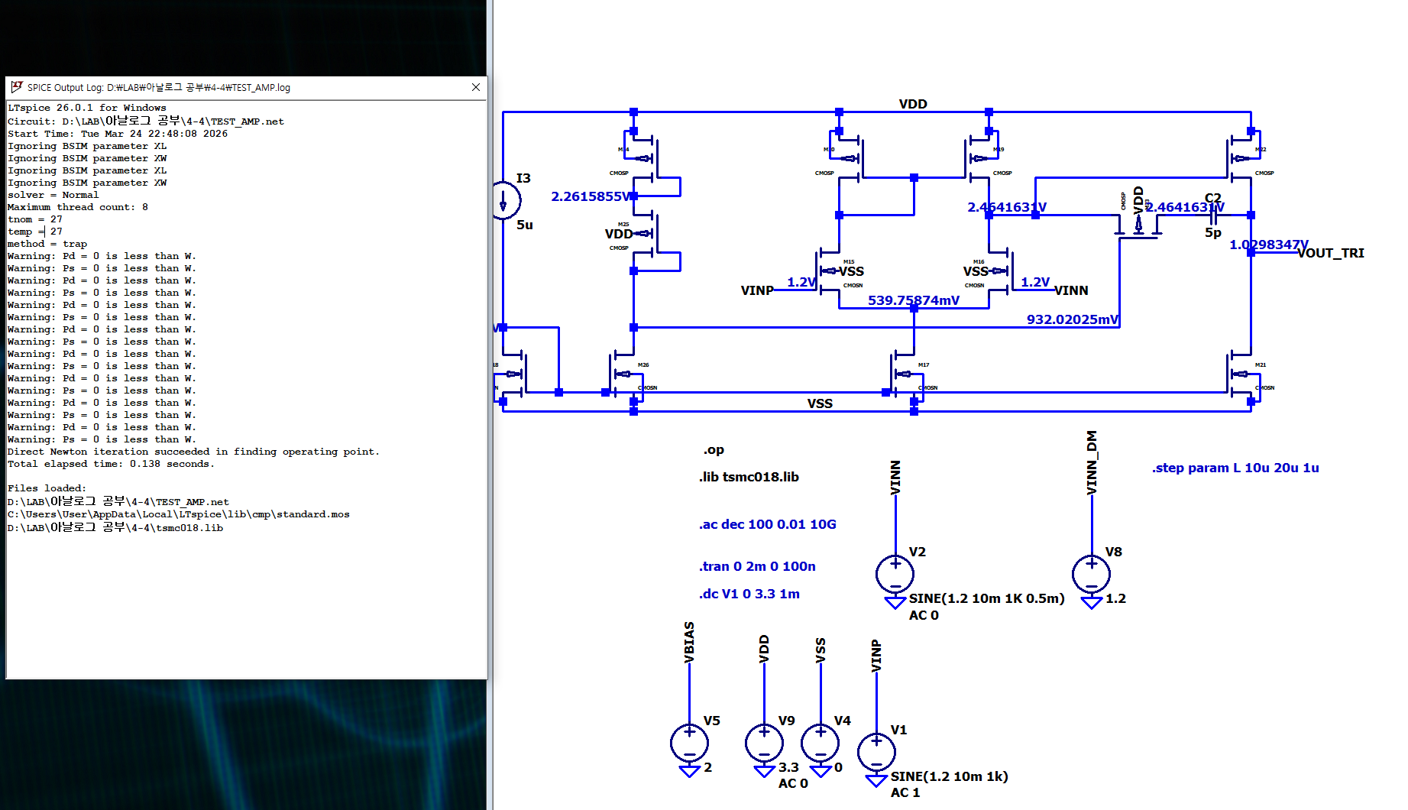
Task: Click the V2 voltage source symbol
Action: pyautogui.click(x=895, y=575)
